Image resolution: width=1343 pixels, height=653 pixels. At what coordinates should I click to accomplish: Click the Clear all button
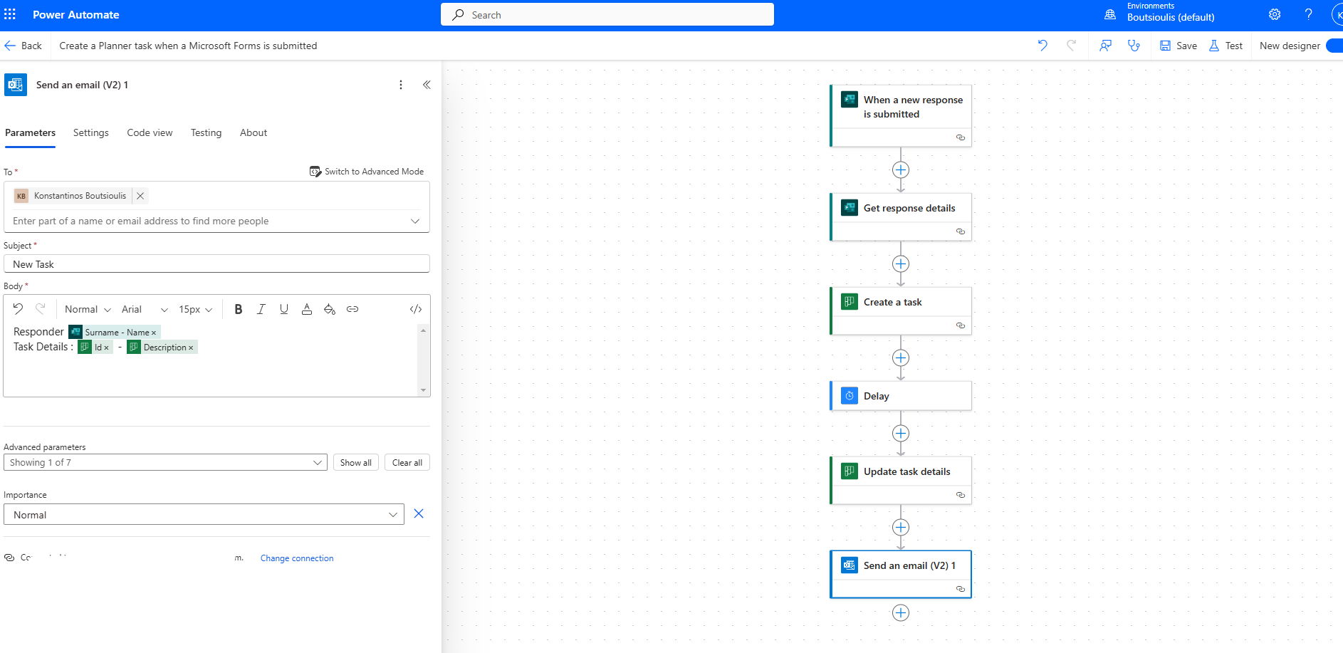(x=407, y=462)
